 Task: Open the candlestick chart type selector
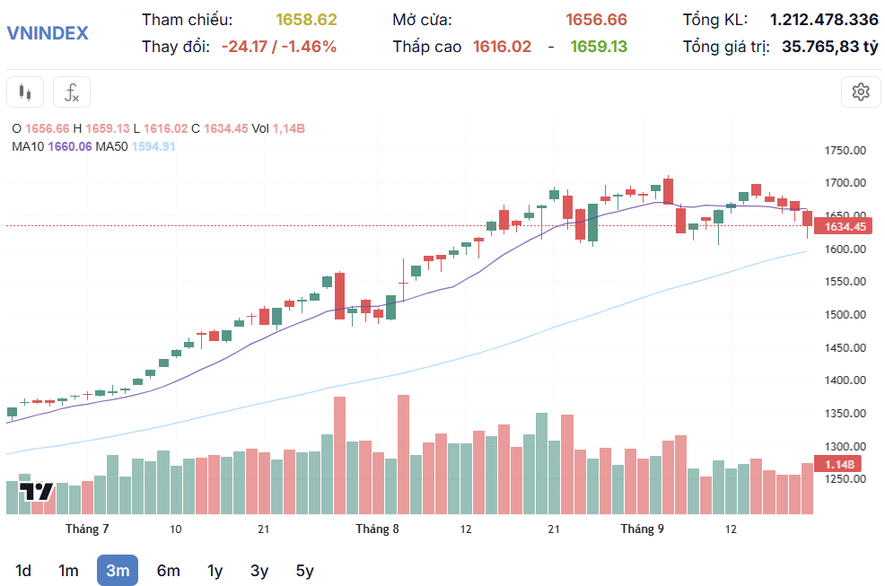click(x=25, y=92)
